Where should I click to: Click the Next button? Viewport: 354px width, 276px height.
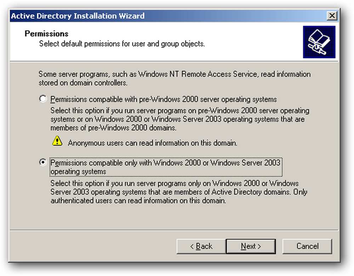coord(251,246)
